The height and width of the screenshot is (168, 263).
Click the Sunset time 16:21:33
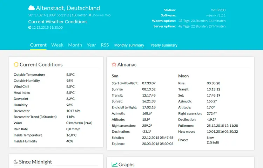click(x=149, y=101)
